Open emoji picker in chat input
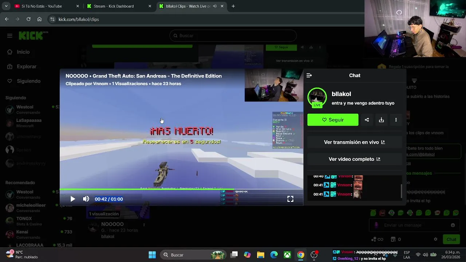 (x=453, y=225)
